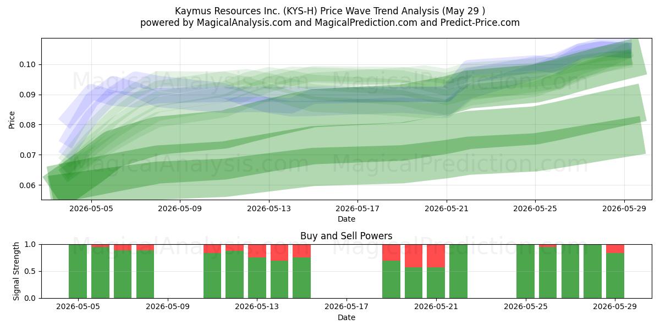The image size is (660, 330).
Task: Click the chart title mentioning Kaymus Resources Inc.
Action: [330, 11]
